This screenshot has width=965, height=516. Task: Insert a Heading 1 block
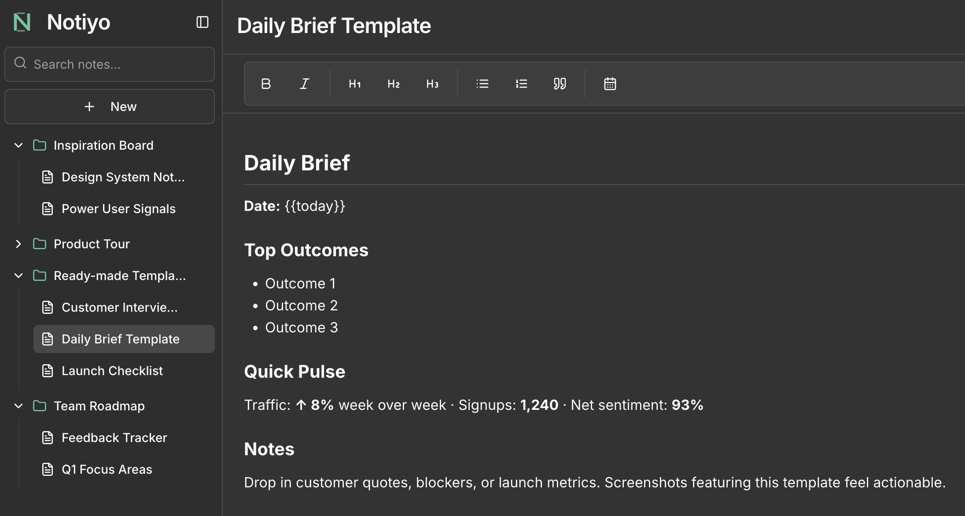tap(355, 84)
